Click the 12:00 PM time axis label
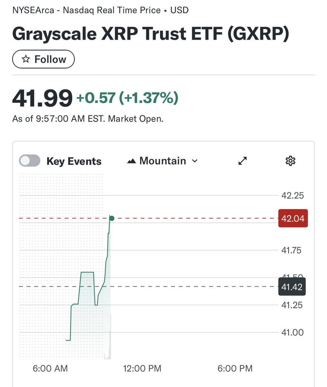327x387 pixels. [142, 368]
